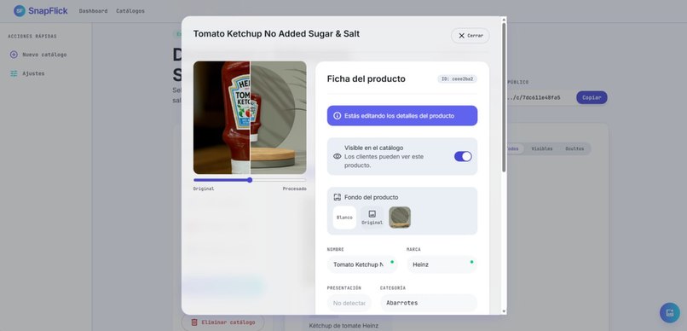Image resolution: width=687 pixels, height=331 pixels.
Task: Edit the Nombre input field
Action: point(362,264)
